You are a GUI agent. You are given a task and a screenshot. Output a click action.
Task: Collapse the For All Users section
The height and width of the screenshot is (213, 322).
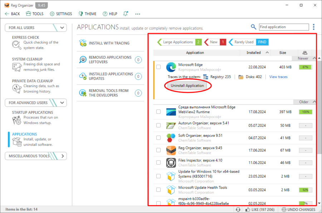coord(62,28)
